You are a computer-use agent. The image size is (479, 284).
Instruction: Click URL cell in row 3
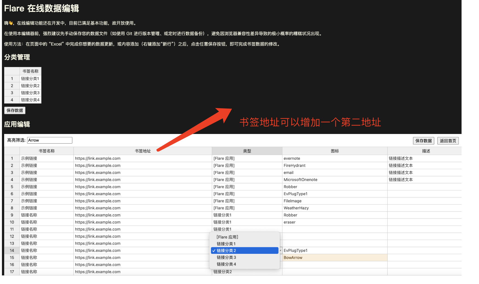pos(143,172)
